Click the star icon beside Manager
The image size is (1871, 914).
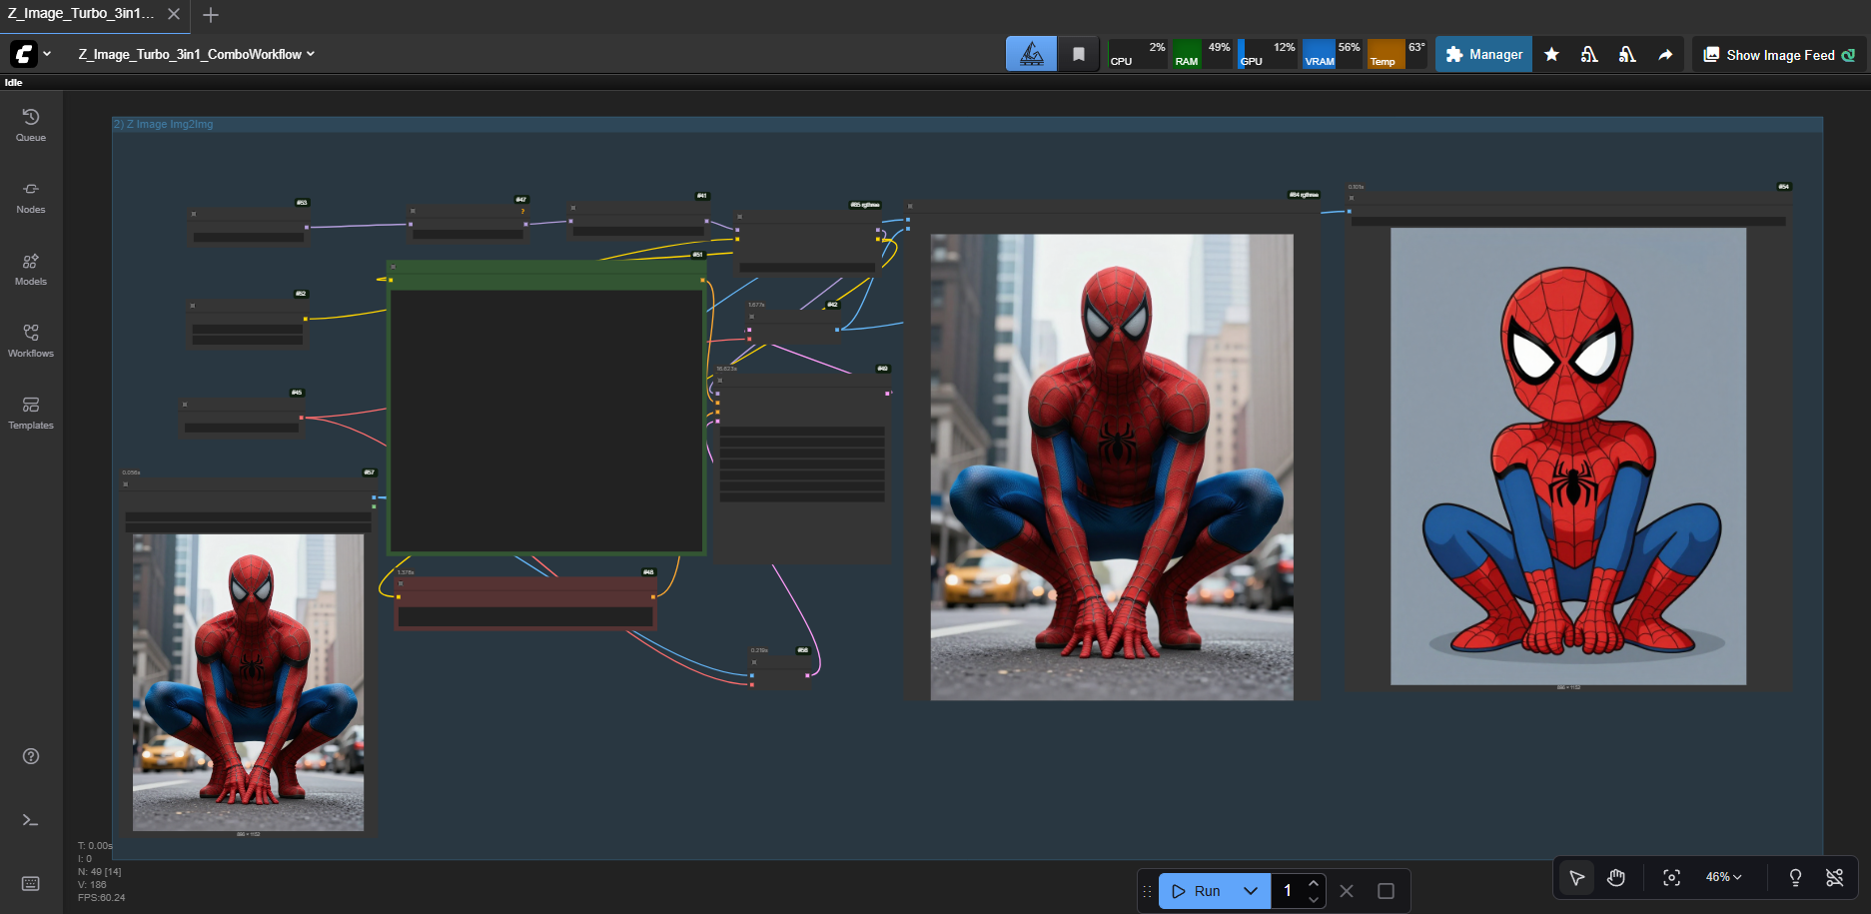(1551, 54)
